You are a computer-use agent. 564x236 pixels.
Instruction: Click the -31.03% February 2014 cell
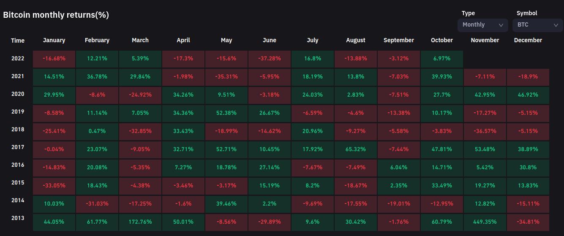(97, 204)
